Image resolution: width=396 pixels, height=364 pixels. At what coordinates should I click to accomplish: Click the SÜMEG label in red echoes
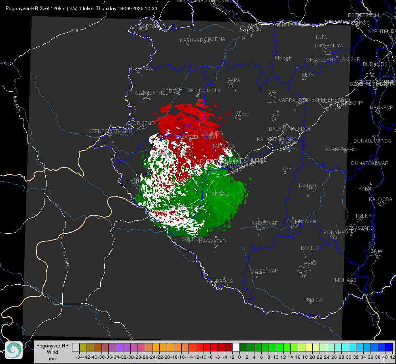point(214,133)
